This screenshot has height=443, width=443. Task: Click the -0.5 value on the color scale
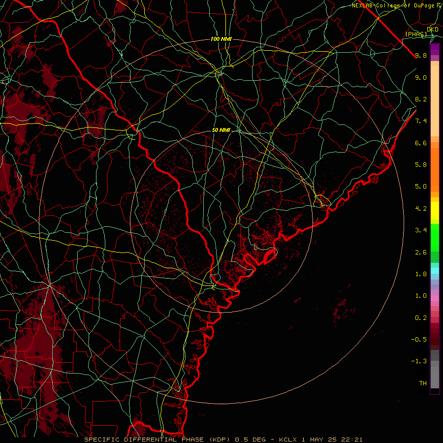419,340
